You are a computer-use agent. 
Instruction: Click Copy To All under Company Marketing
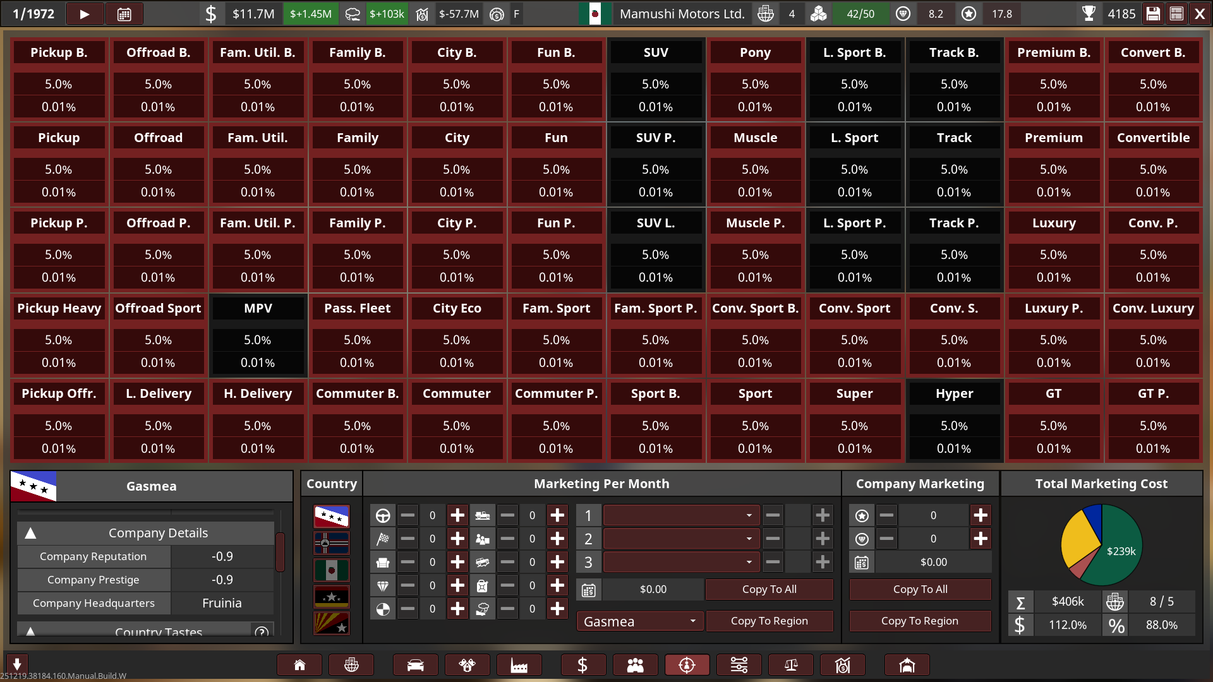point(920,589)
